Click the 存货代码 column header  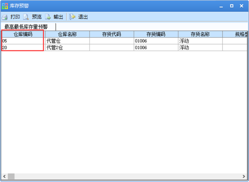[x=112, y=34]
